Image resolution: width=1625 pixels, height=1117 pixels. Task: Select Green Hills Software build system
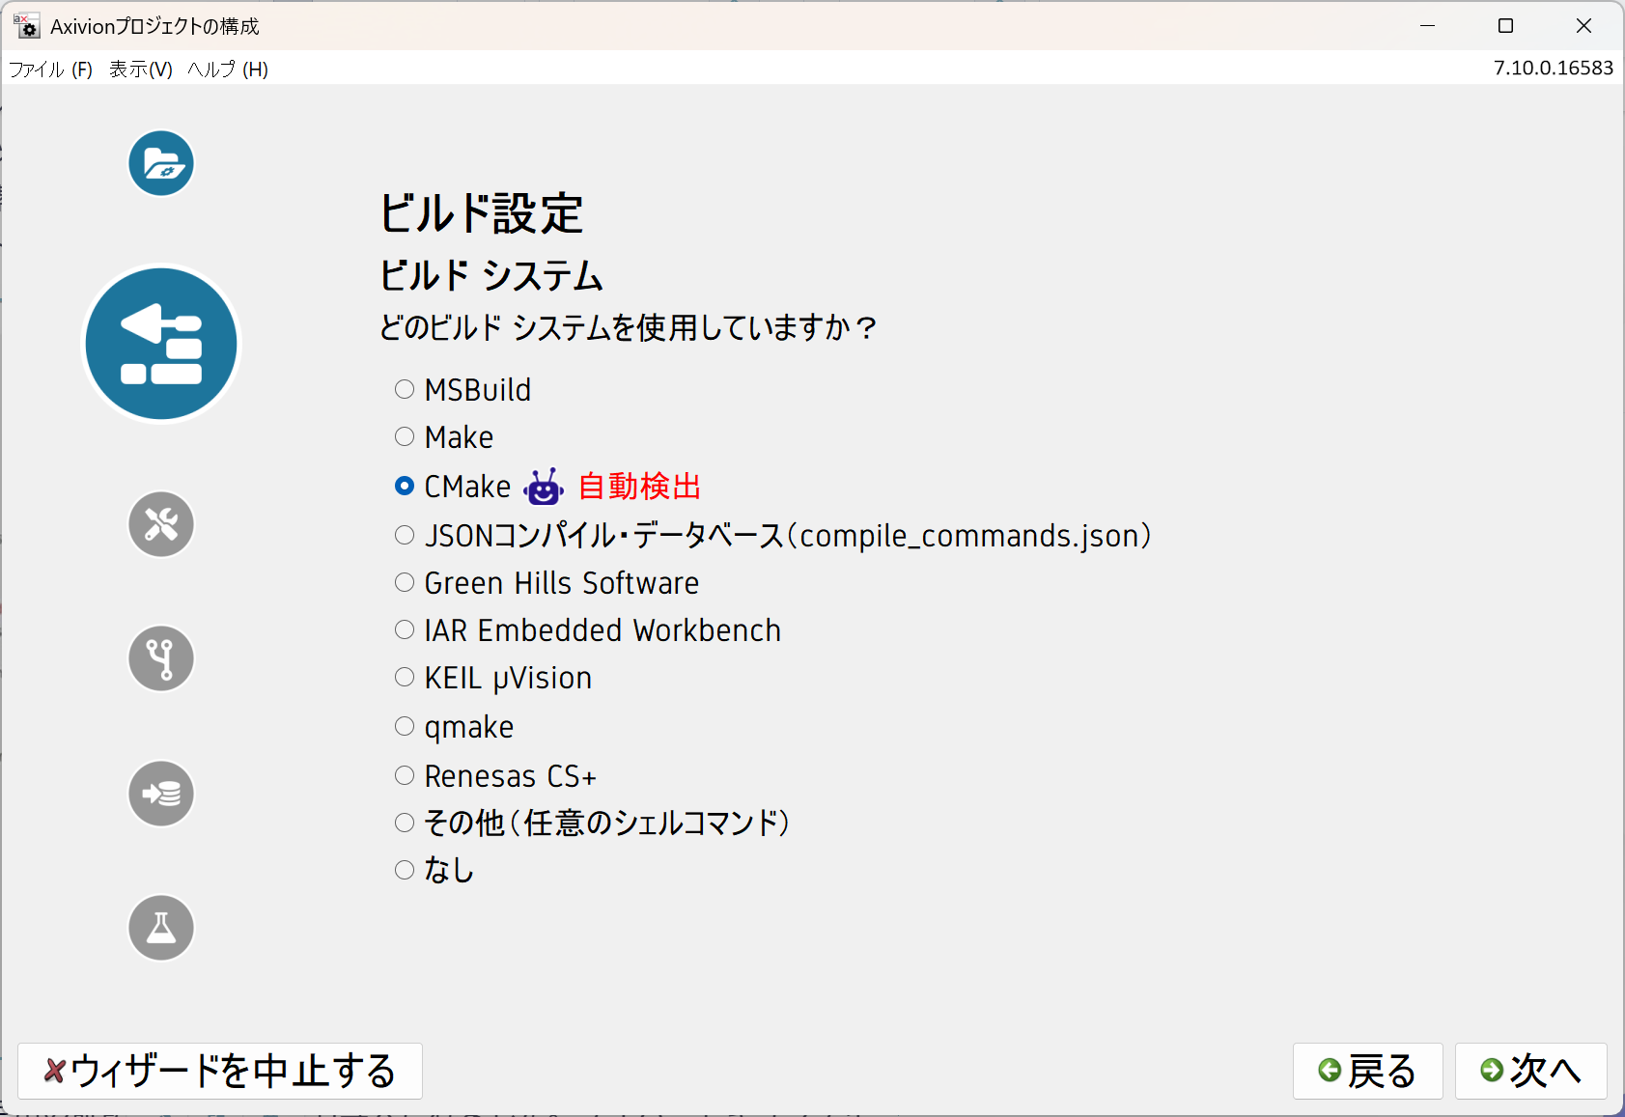(x=405, y=583)
